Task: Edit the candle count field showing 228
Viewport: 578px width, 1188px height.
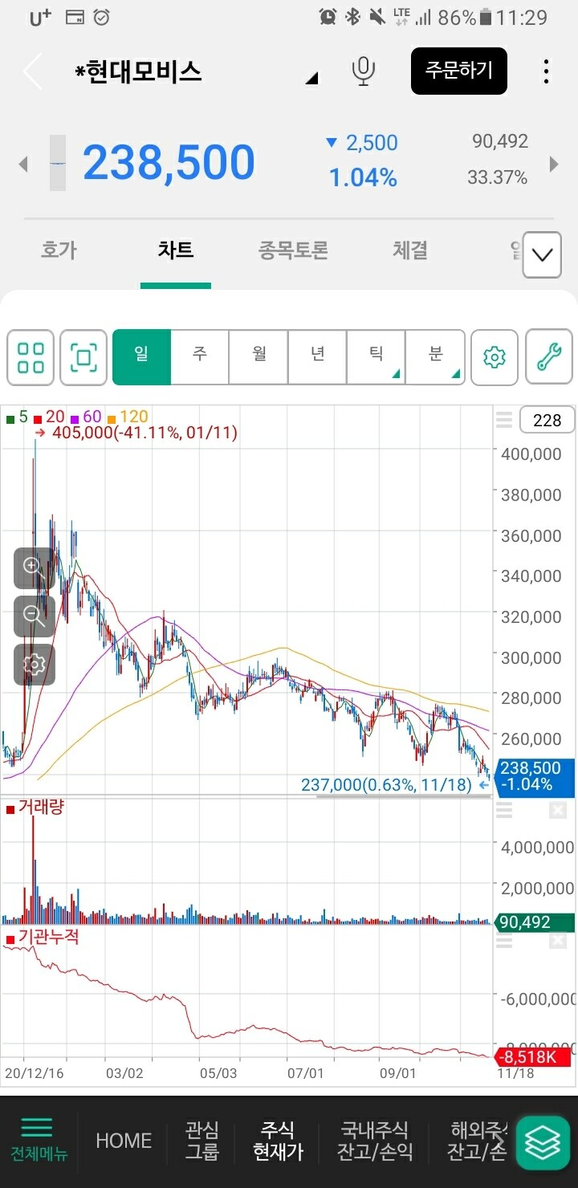Action: click(x=547, y=420)
